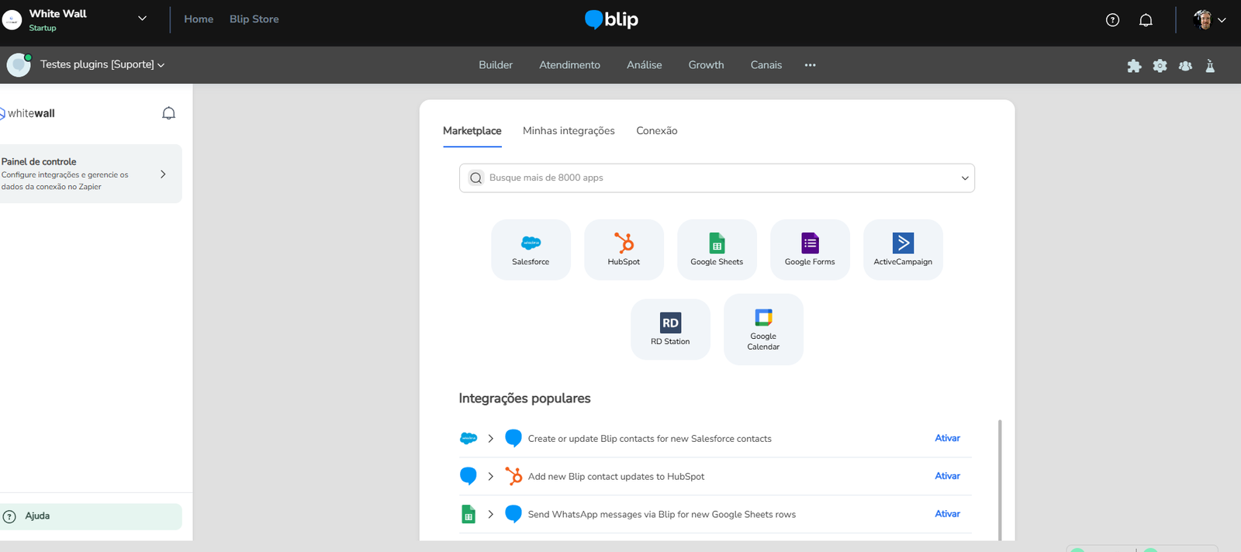Open notifications bell in the top bar
Screen dimensions: 1241x552
(1146, 20)
